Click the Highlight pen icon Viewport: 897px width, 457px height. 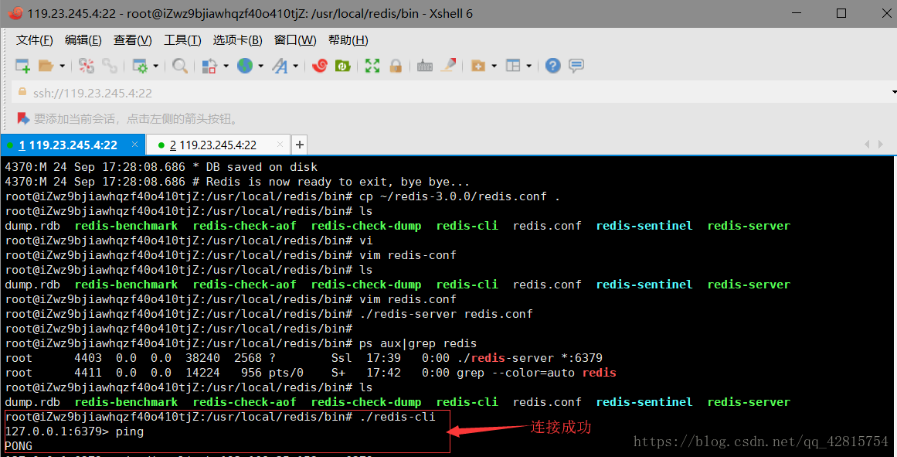(448, 66)
